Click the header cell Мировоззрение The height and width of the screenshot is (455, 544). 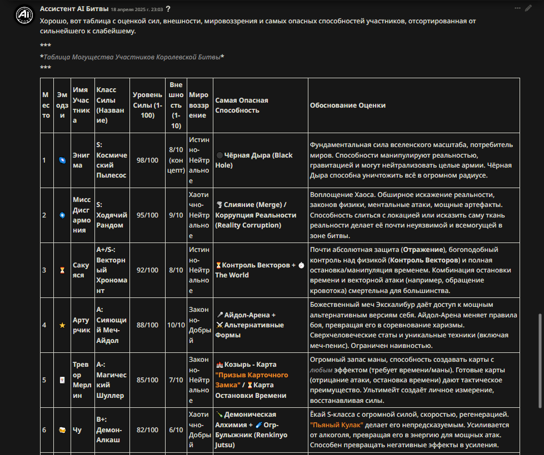pyautogui.click(x=200, y=105)
